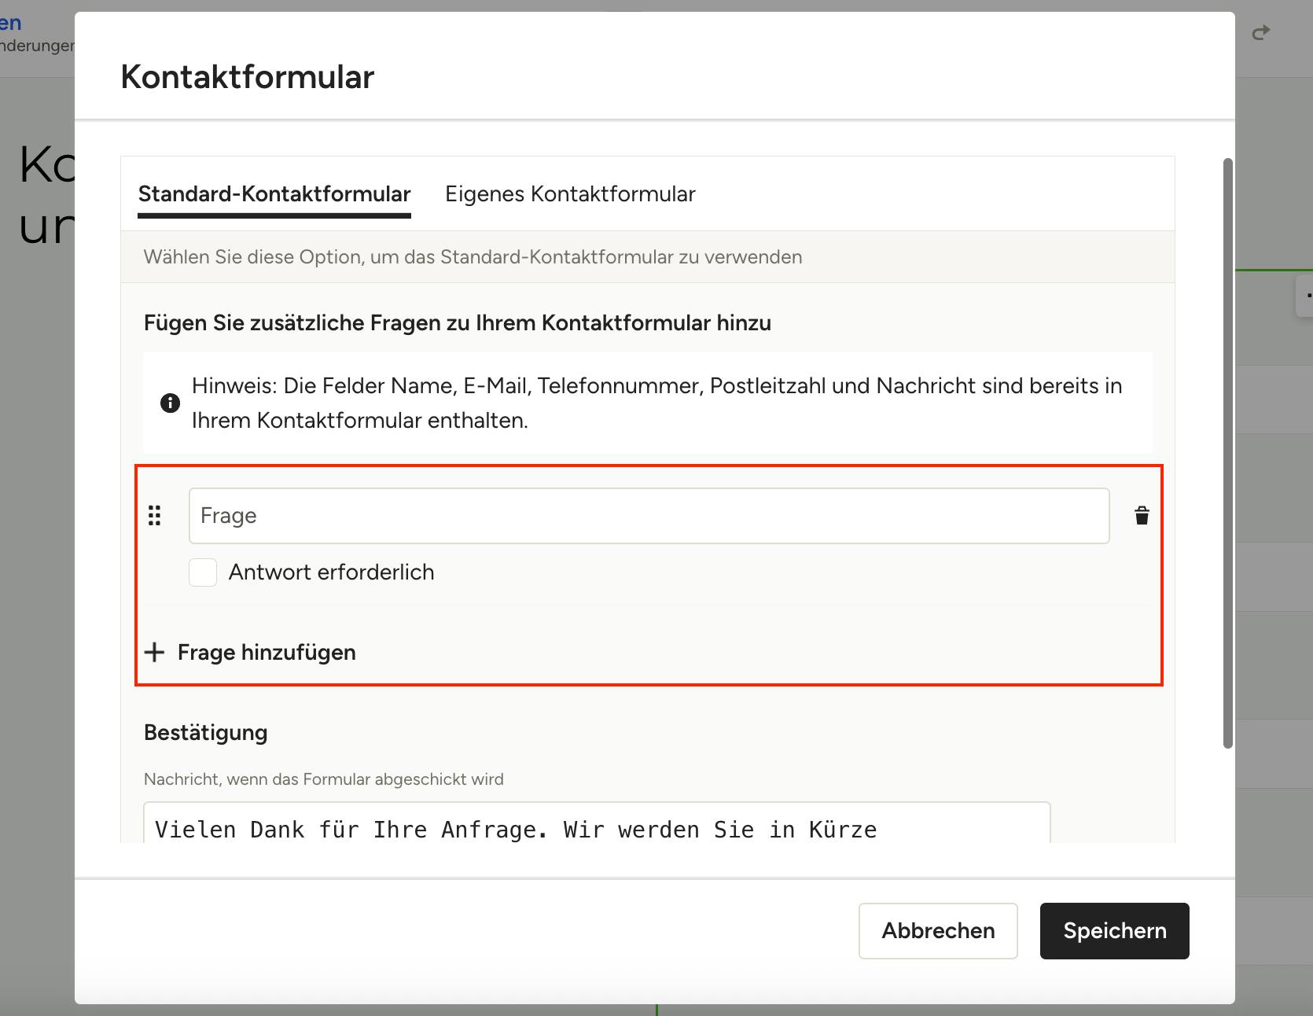
Task: Open the Eigenes Kontaktformular tab
Action: click(570, 194)
